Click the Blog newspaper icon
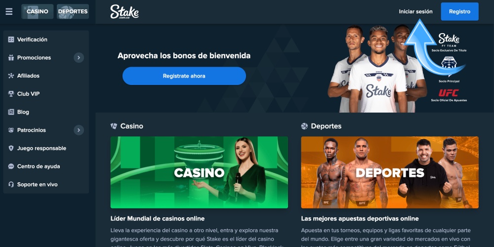 [x=11, y=112]
